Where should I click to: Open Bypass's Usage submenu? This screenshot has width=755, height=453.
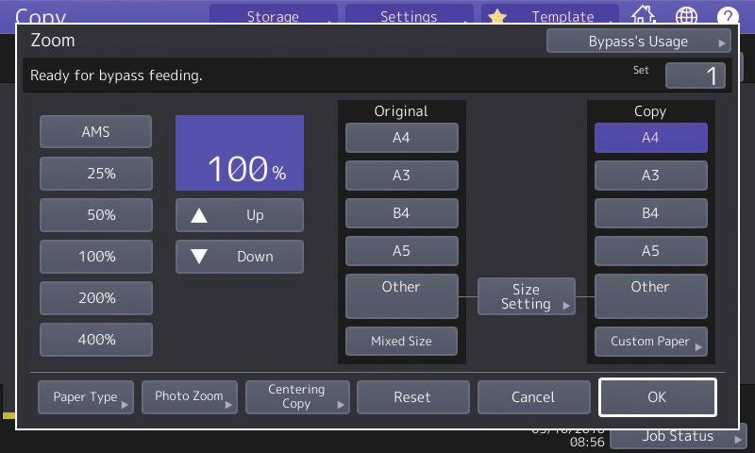tap(639, 42)
